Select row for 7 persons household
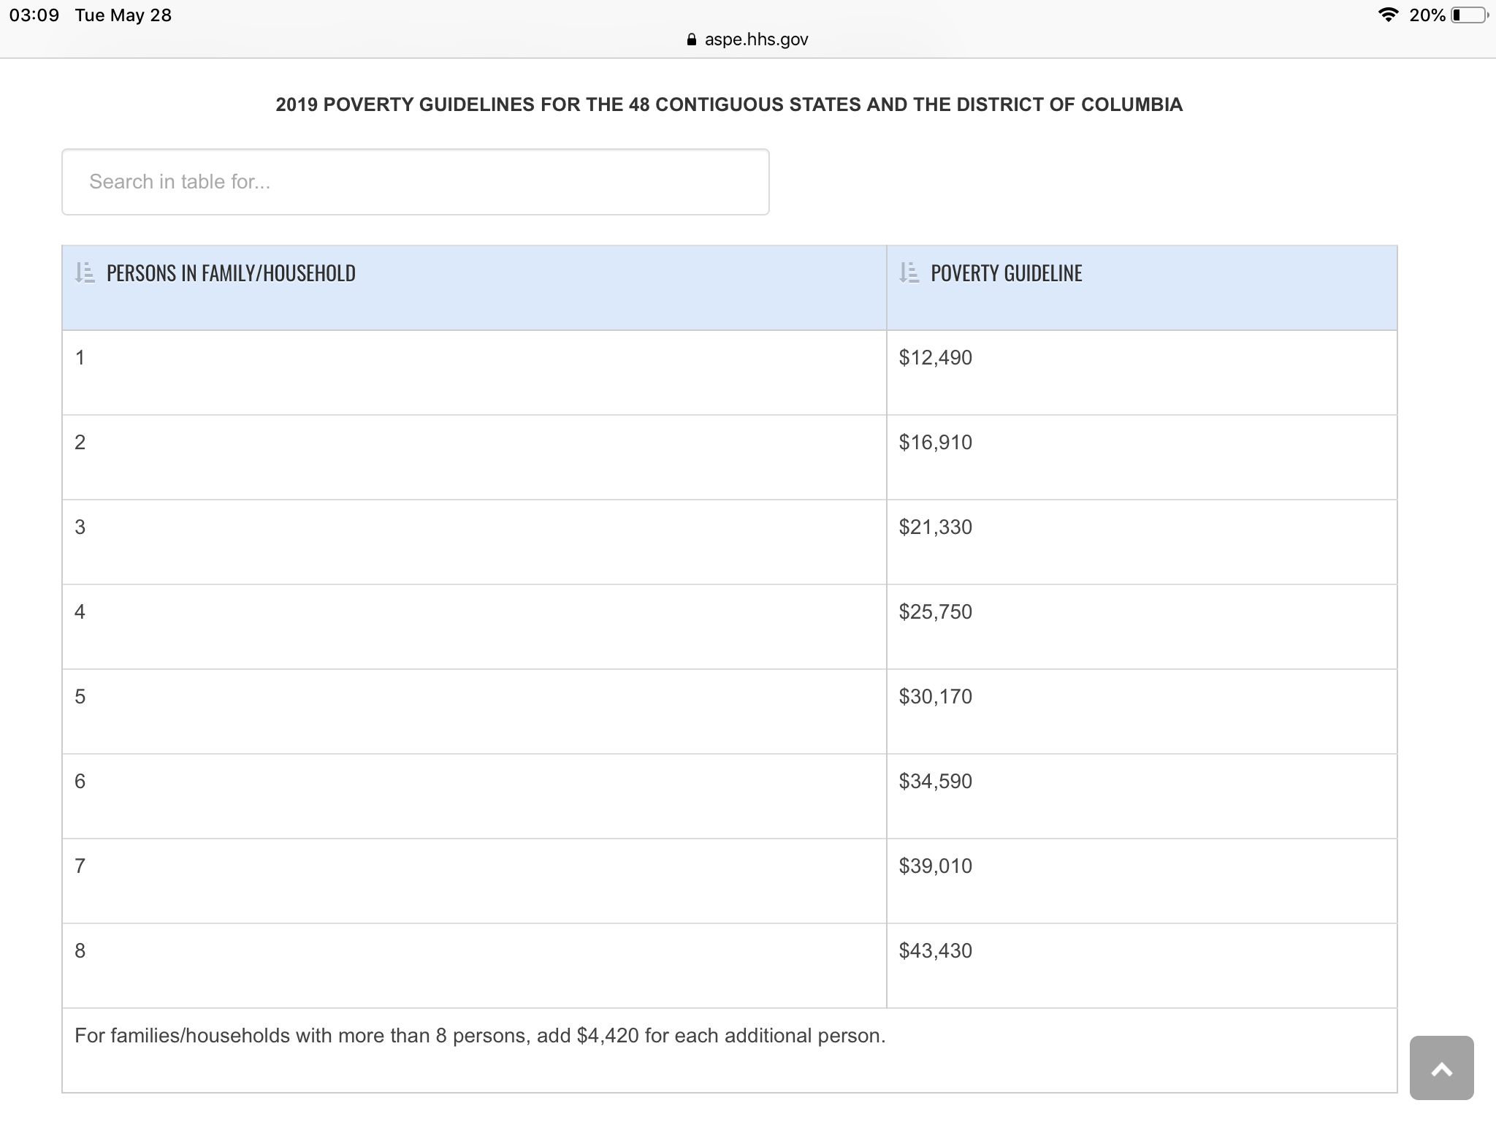This screenshot has height=1122, width=1496. [730, 881]
